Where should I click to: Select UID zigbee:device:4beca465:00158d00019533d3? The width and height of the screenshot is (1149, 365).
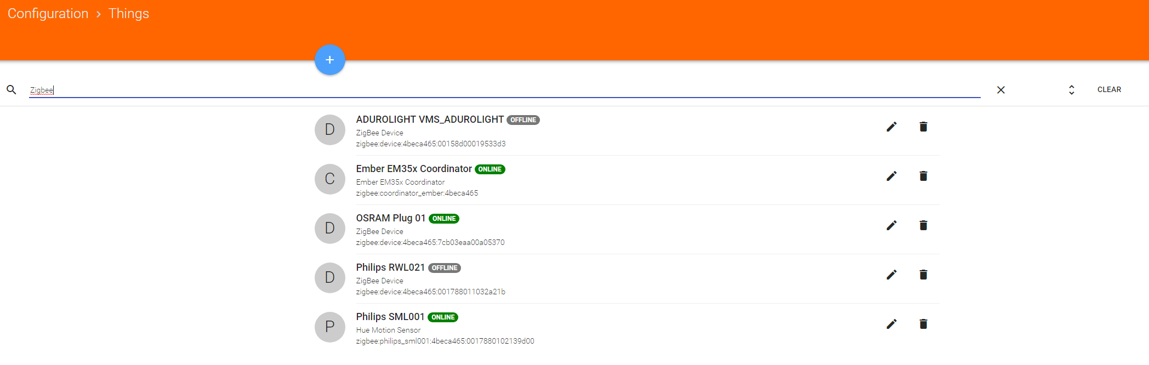coord(430,144)
